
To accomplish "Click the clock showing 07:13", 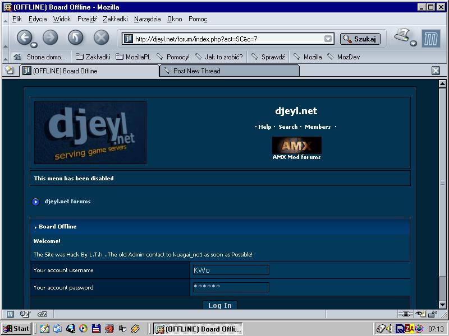I will click(x=436, y=329).
